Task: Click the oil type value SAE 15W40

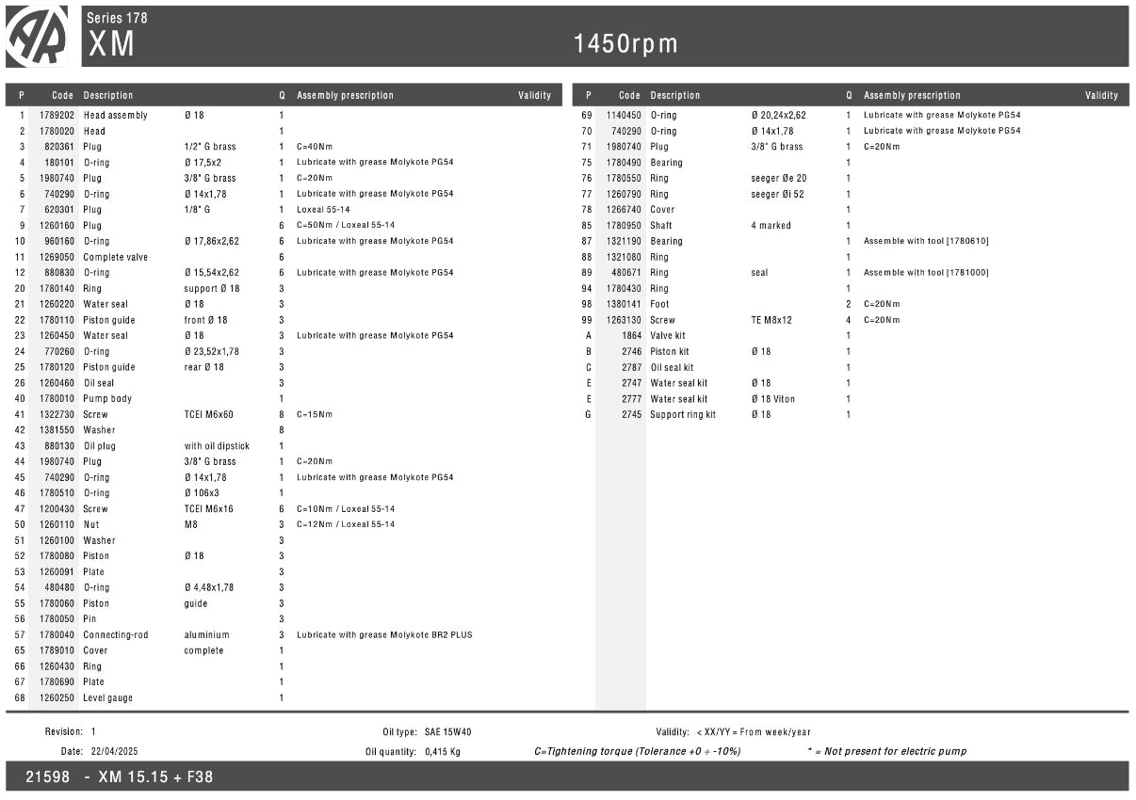Action: click(x=447, y=732)
